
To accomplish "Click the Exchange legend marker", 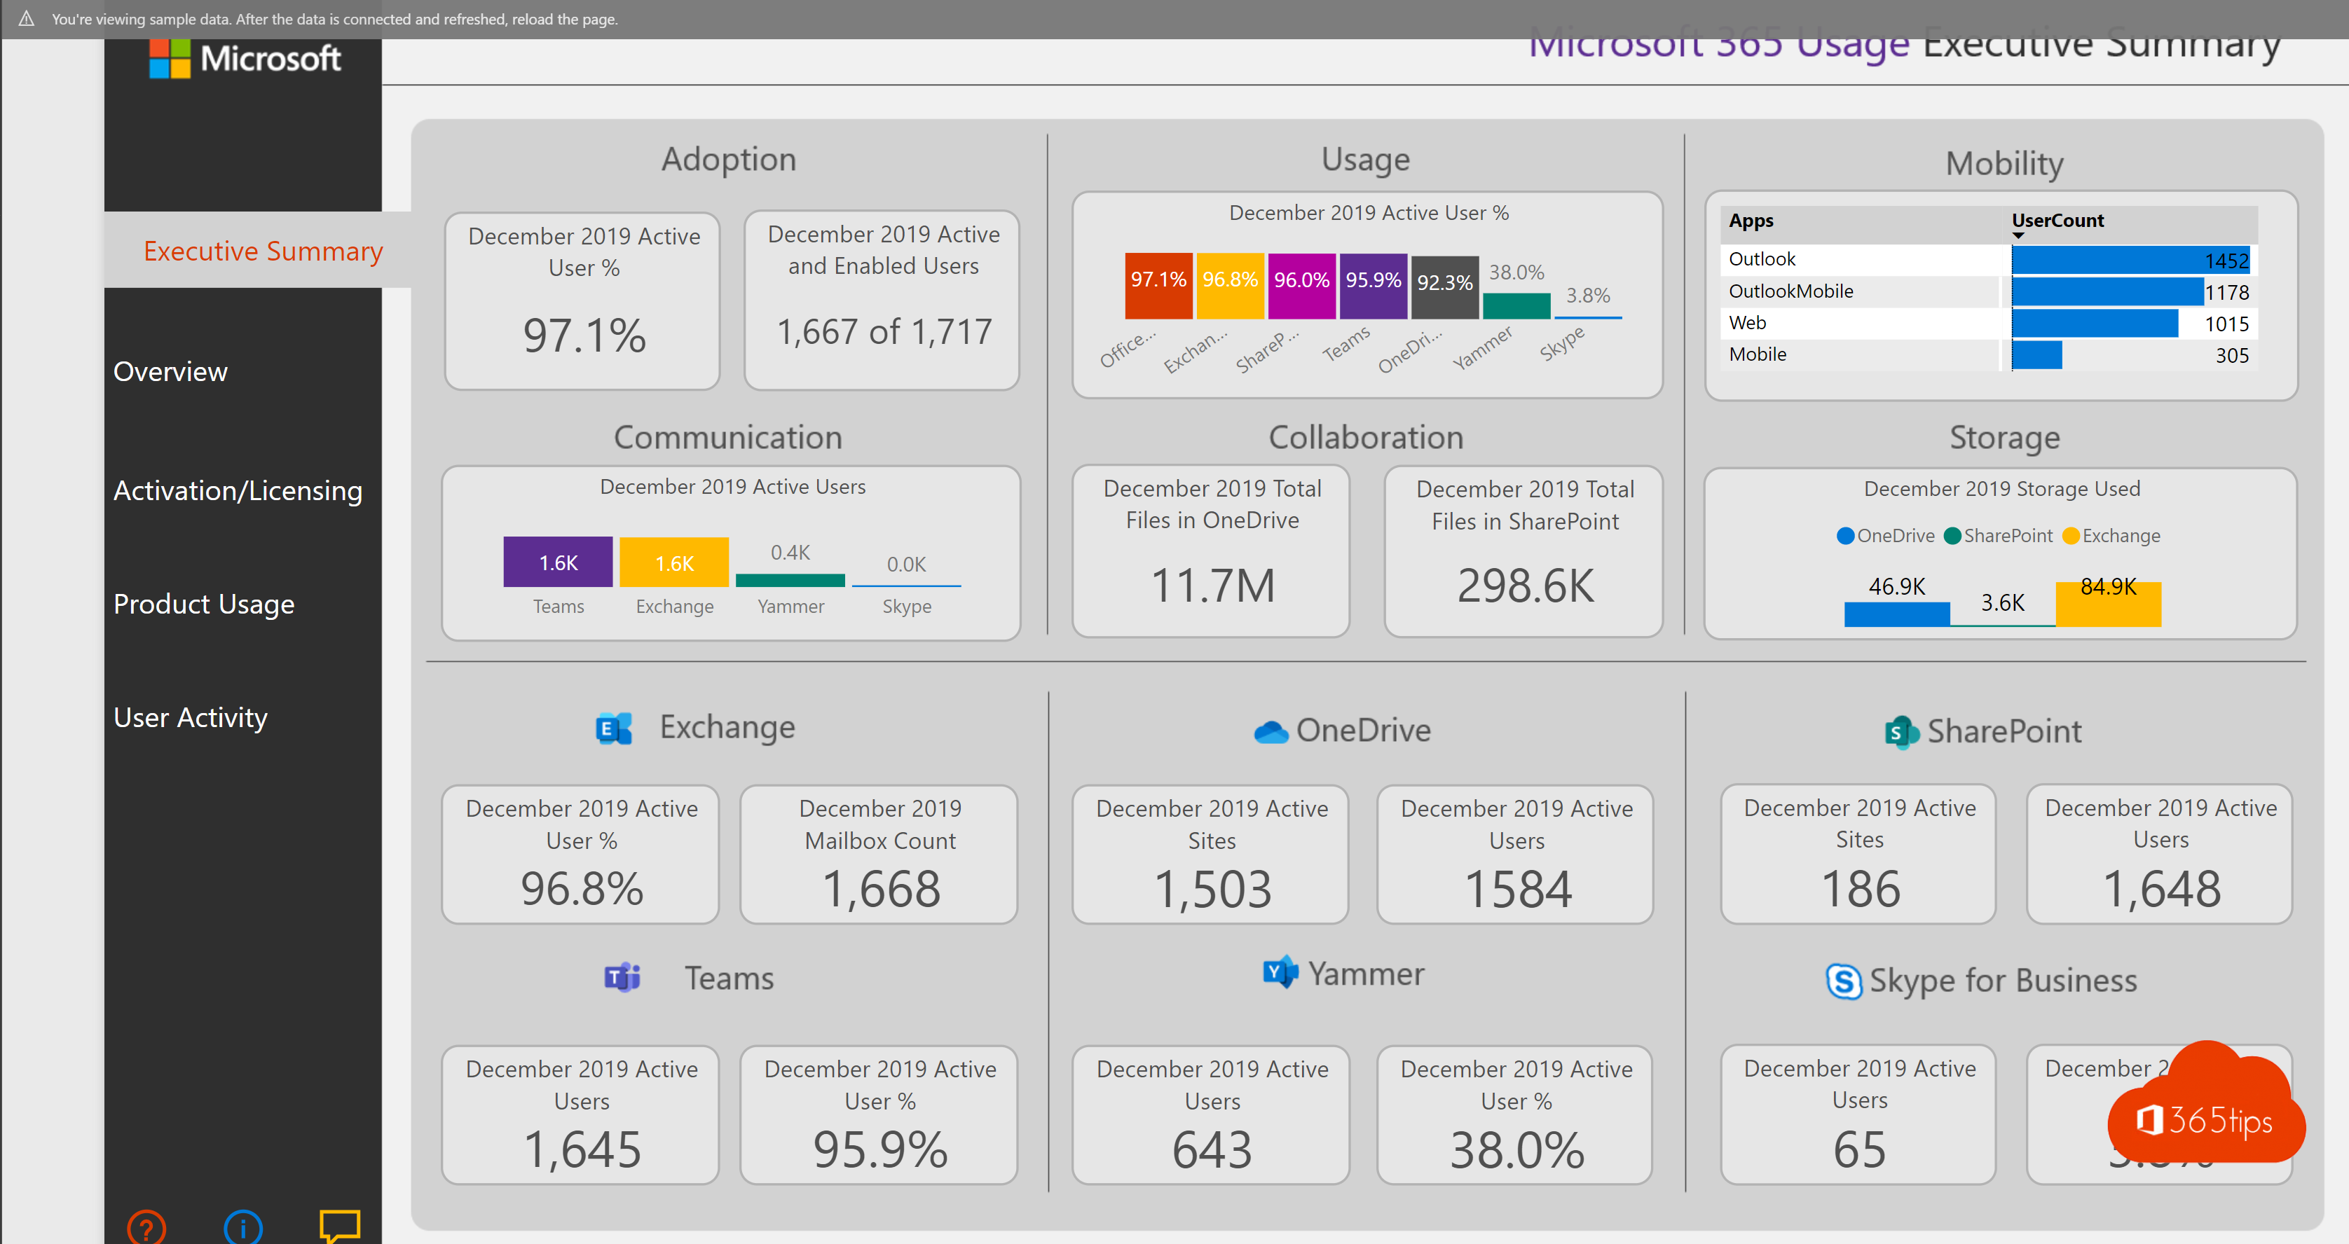I will tap(2071, 536).
